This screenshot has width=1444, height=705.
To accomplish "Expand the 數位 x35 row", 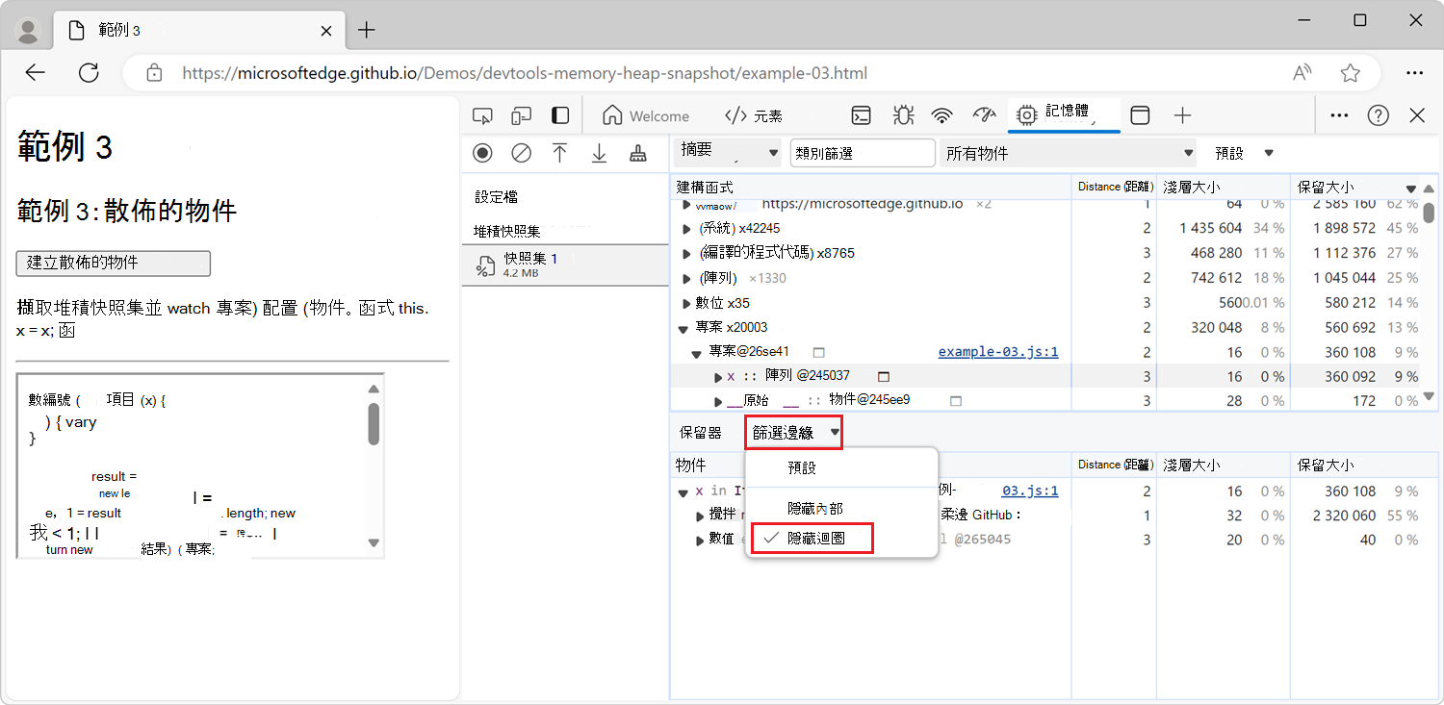I will (x=687, y=303).
